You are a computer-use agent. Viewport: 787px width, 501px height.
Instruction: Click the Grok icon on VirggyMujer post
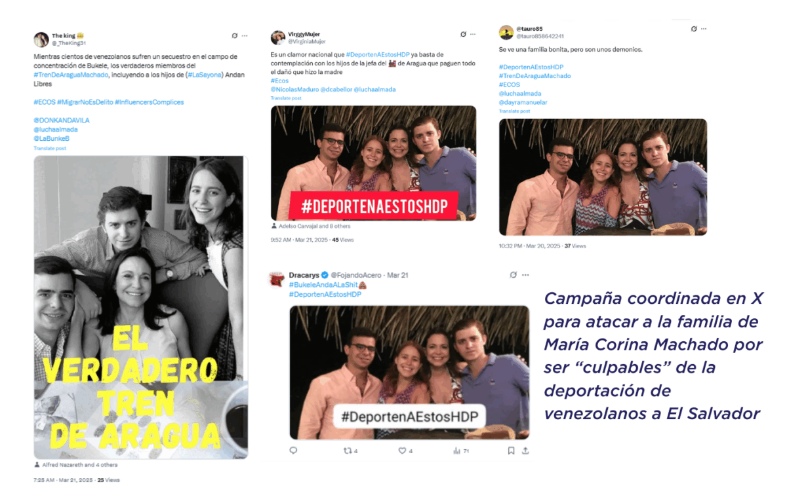tap(463, 34)
